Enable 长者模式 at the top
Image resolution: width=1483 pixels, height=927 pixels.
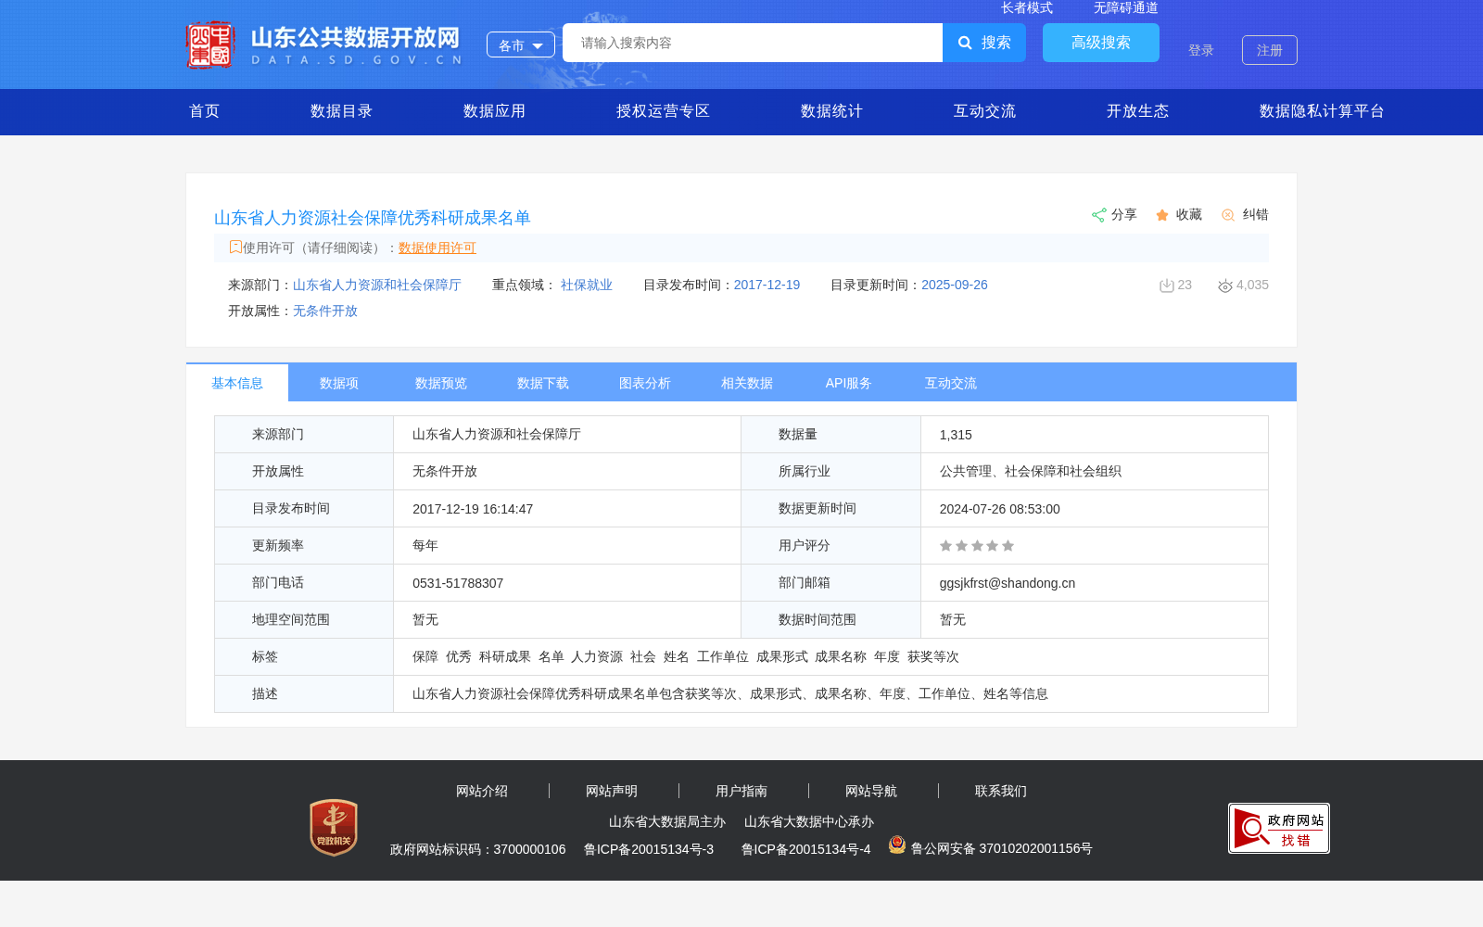[x=1027, y=7]
